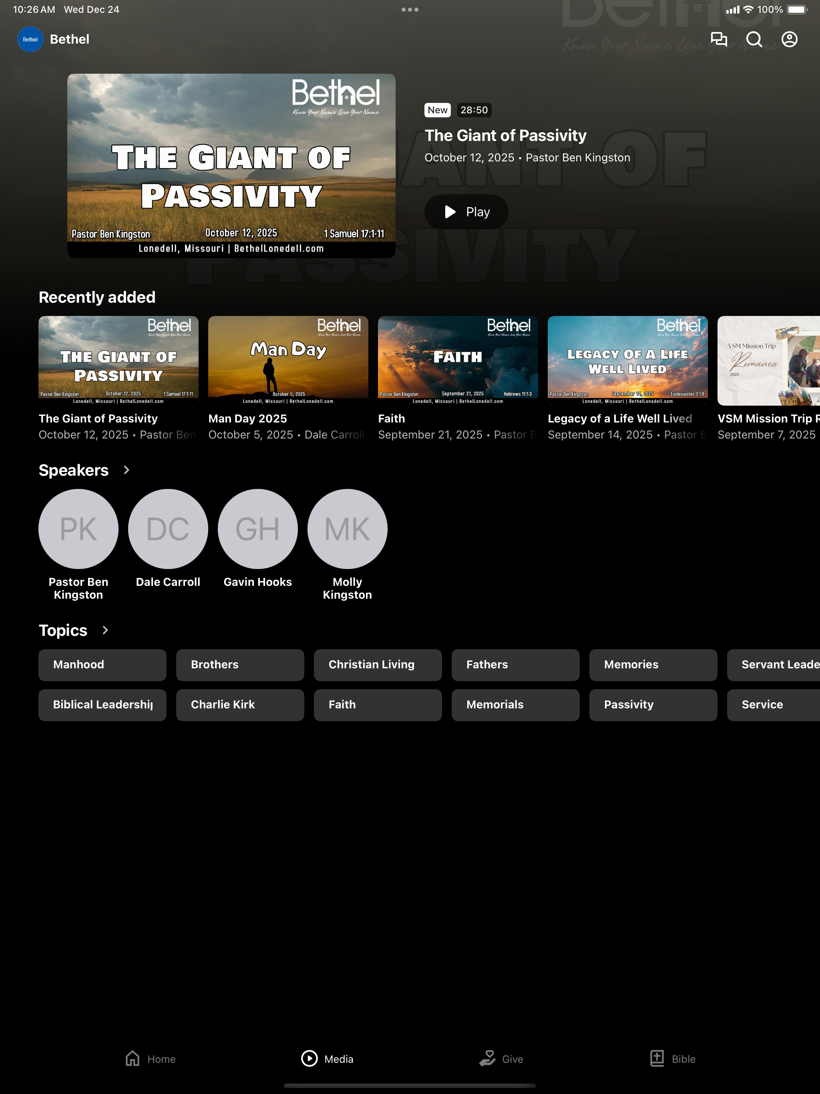Tap the 'September 21, 2025' date under Faith
Viewport: 820px width, 1094px height.
point(430,435)
